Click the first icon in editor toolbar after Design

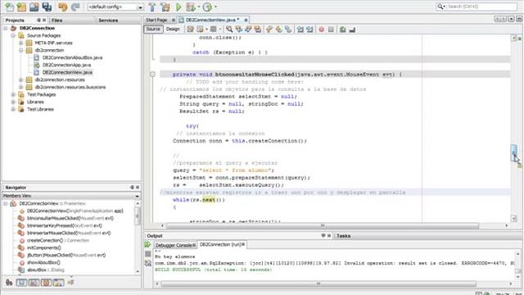click(x=190, y=29)
